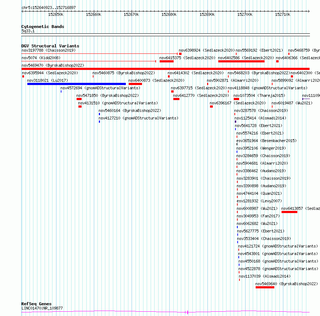Click the blue nsv3118021 (Lu2017) bar
The image size is (320, 316).
point(77,84)
